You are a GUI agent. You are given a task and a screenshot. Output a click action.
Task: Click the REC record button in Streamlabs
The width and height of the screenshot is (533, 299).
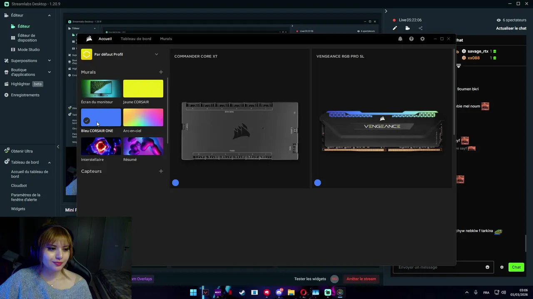pos(334,279)
